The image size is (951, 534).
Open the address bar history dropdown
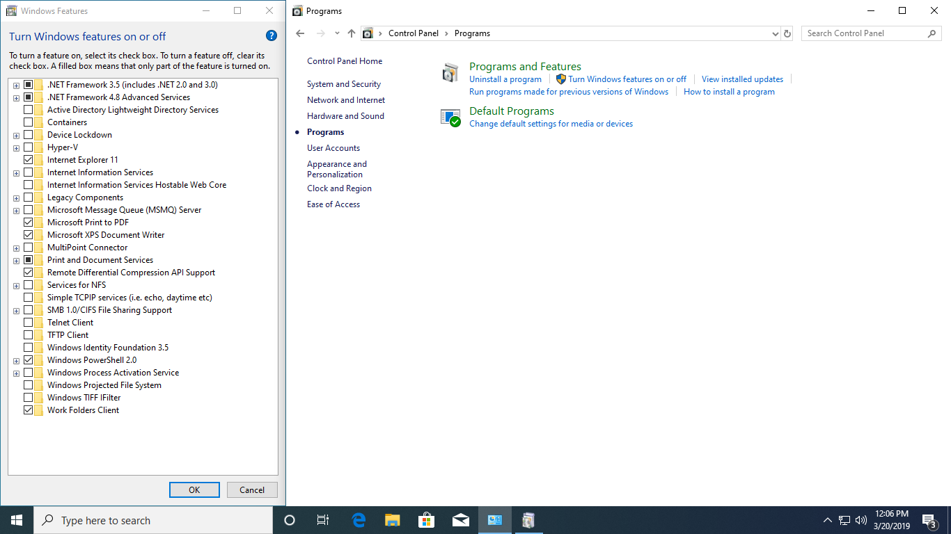[x=776, y=33]
